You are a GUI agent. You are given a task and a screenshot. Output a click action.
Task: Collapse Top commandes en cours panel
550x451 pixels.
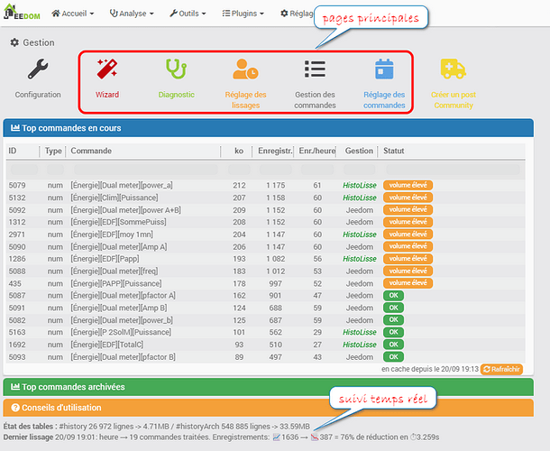(69, 129)
